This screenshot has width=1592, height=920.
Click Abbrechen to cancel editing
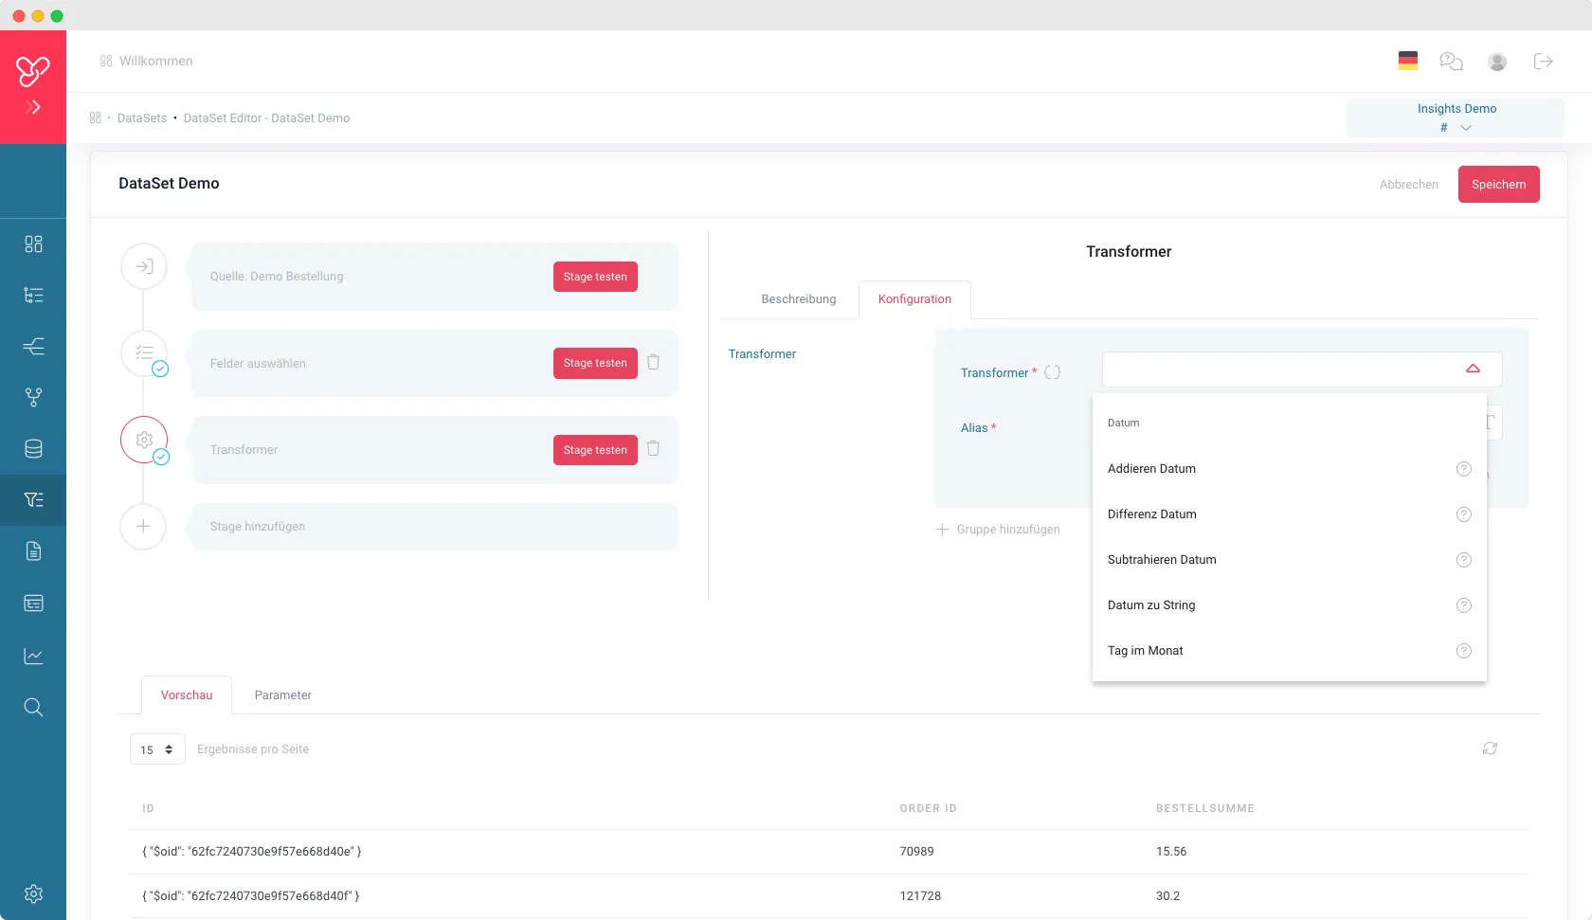(1408, 185)
